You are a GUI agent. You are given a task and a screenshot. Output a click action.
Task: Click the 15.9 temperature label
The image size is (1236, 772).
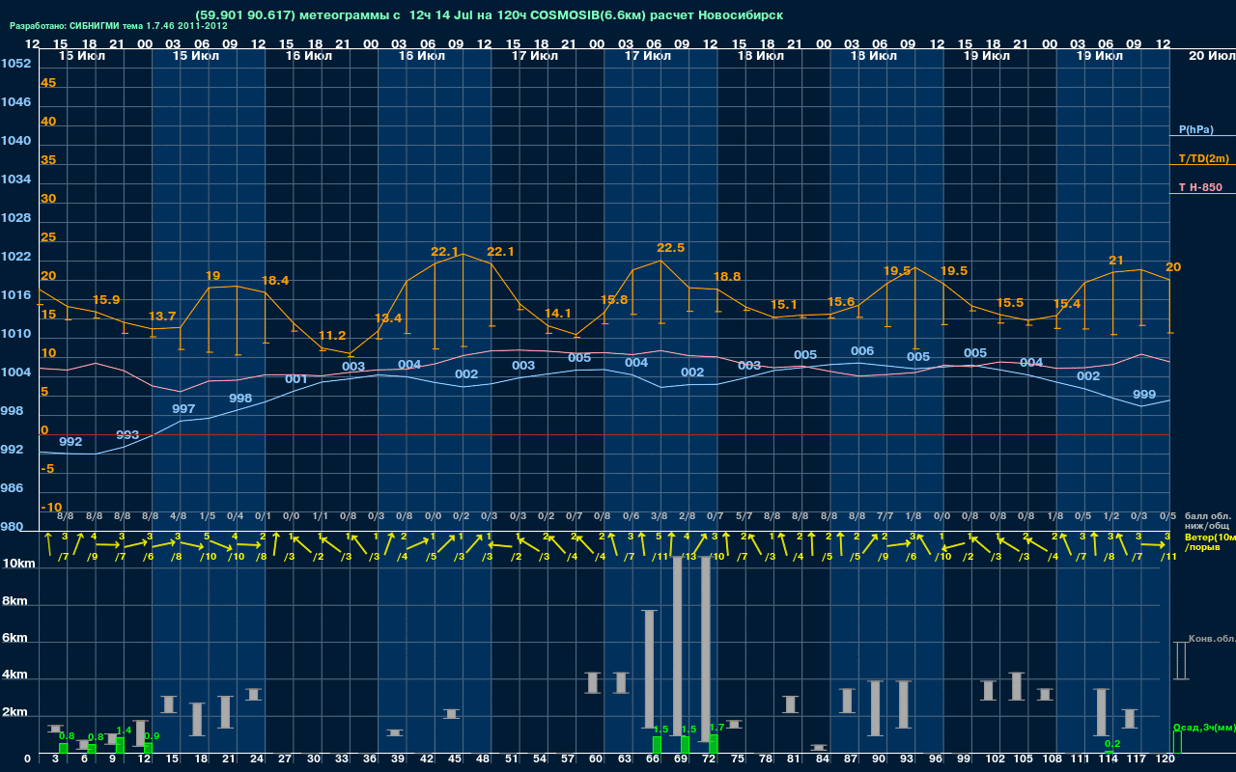[x=106, y=300]
